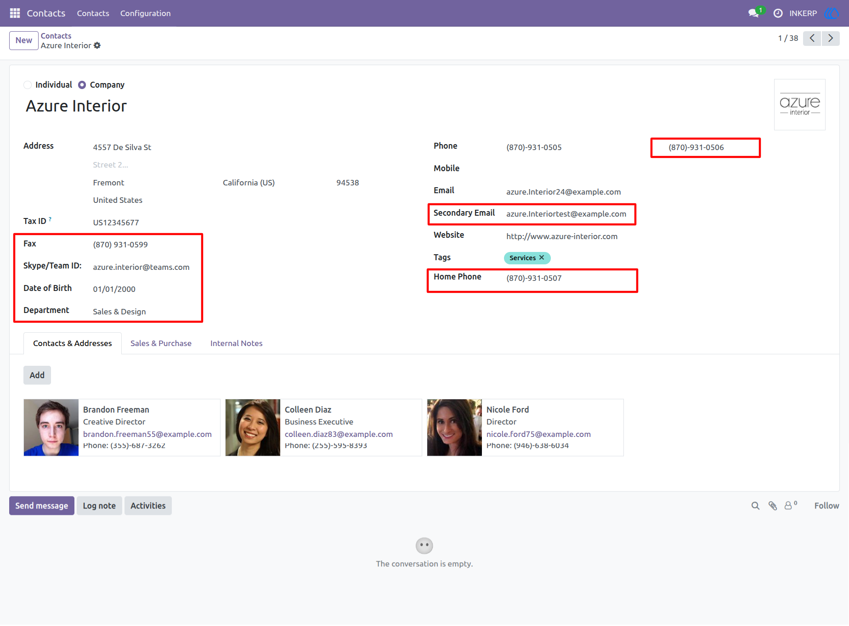Screen dimensions: 849x626
Task: Switch to Contacts & Addresses tab
Action: point(73,343)
